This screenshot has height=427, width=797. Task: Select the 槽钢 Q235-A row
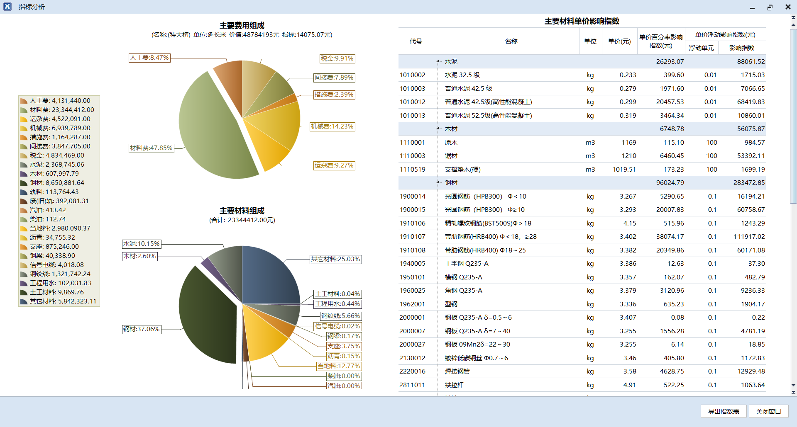coord(582,277)
